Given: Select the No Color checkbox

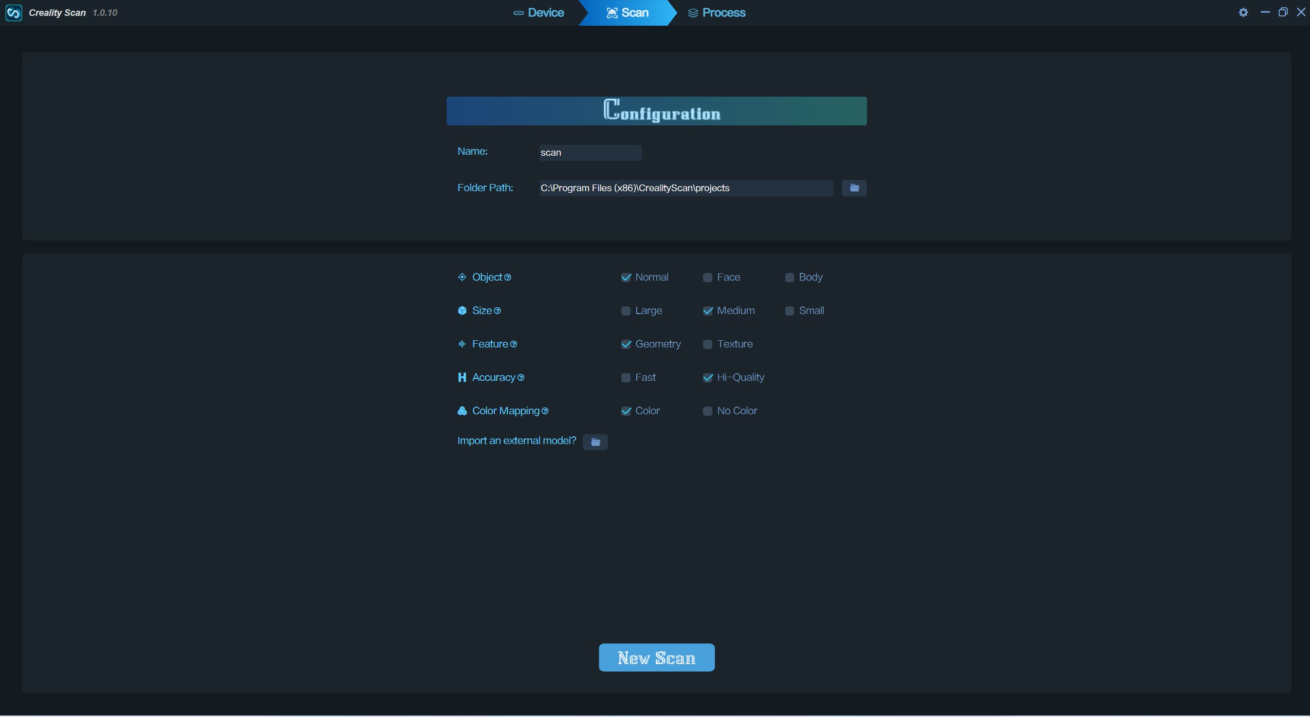Looking at the screenshot, I should pyautogui.click(x=708, y=411).
